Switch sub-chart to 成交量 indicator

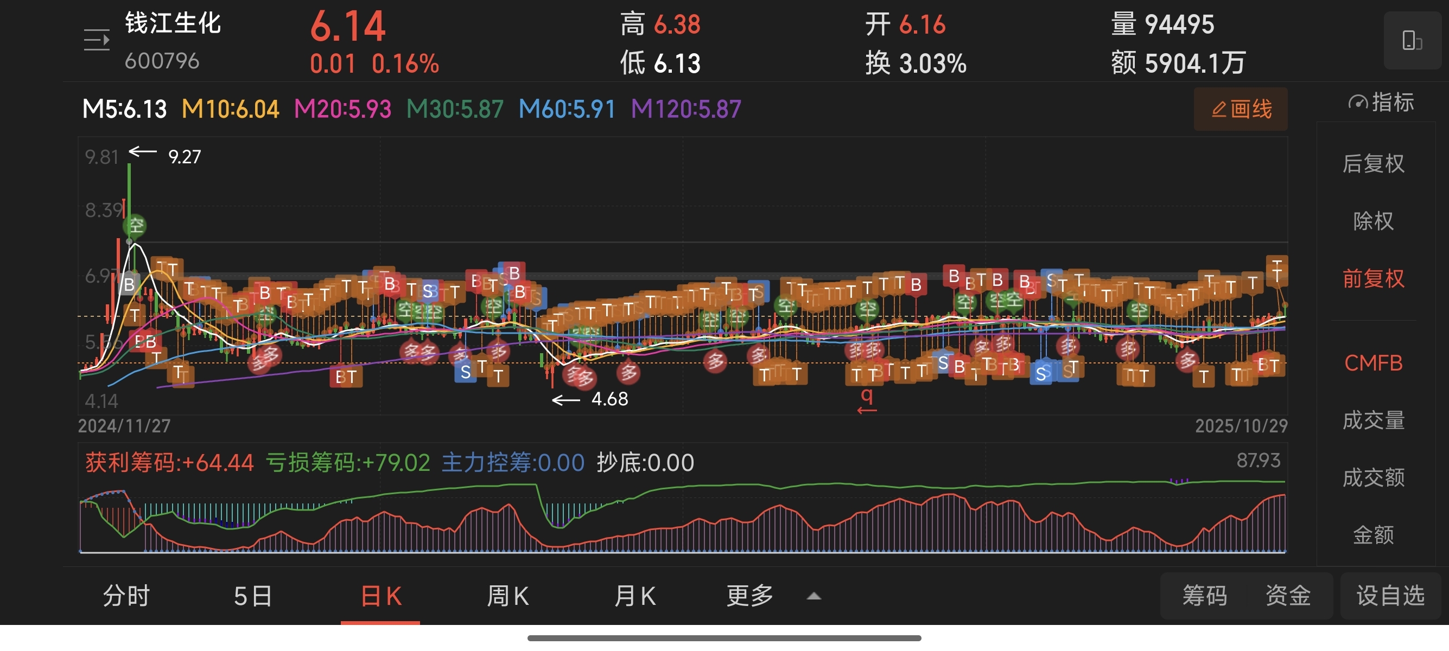1373,420
